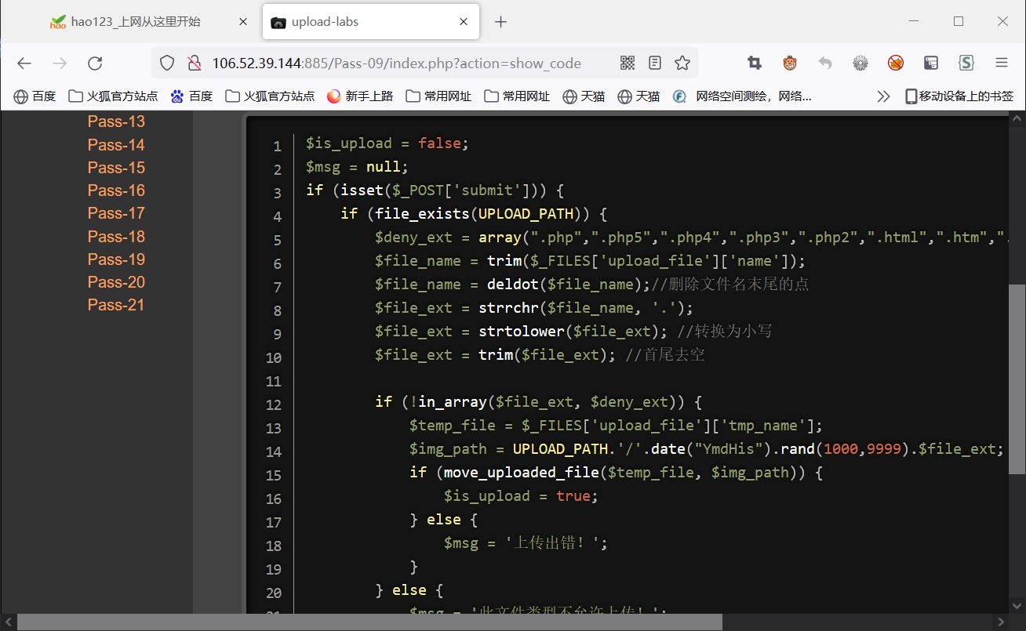Expand 火狐官方站点 folder beside 新手上路
1026x631 pixels.
coord(270,96)
